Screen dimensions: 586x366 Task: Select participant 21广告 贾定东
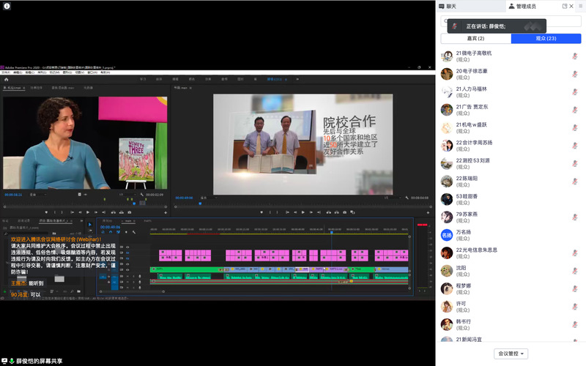pyautogui.click(x=472, y=110)
